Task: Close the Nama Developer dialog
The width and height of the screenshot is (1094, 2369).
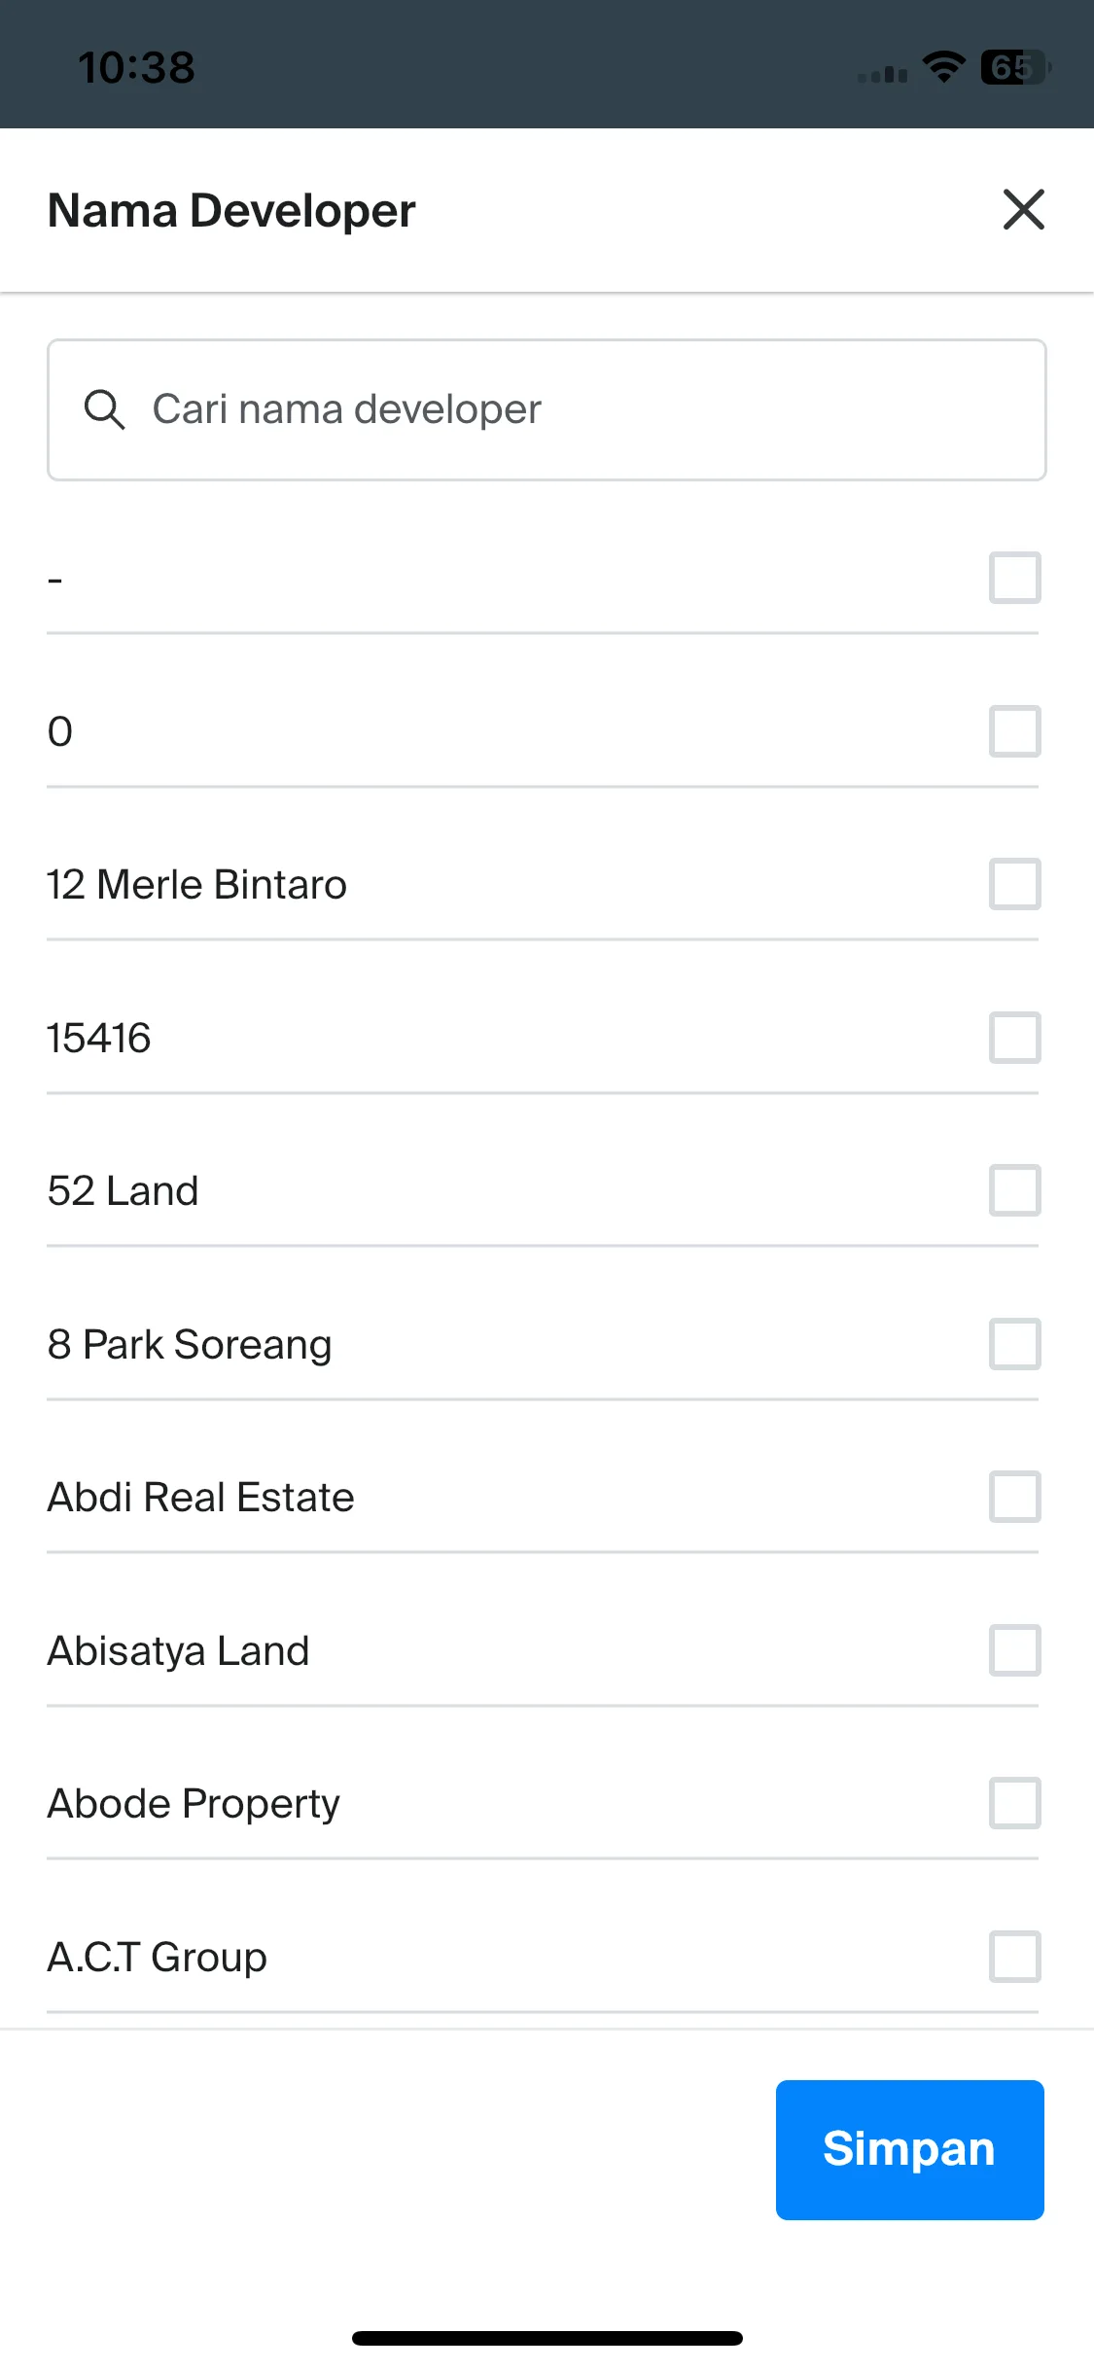Action: 1023,210
